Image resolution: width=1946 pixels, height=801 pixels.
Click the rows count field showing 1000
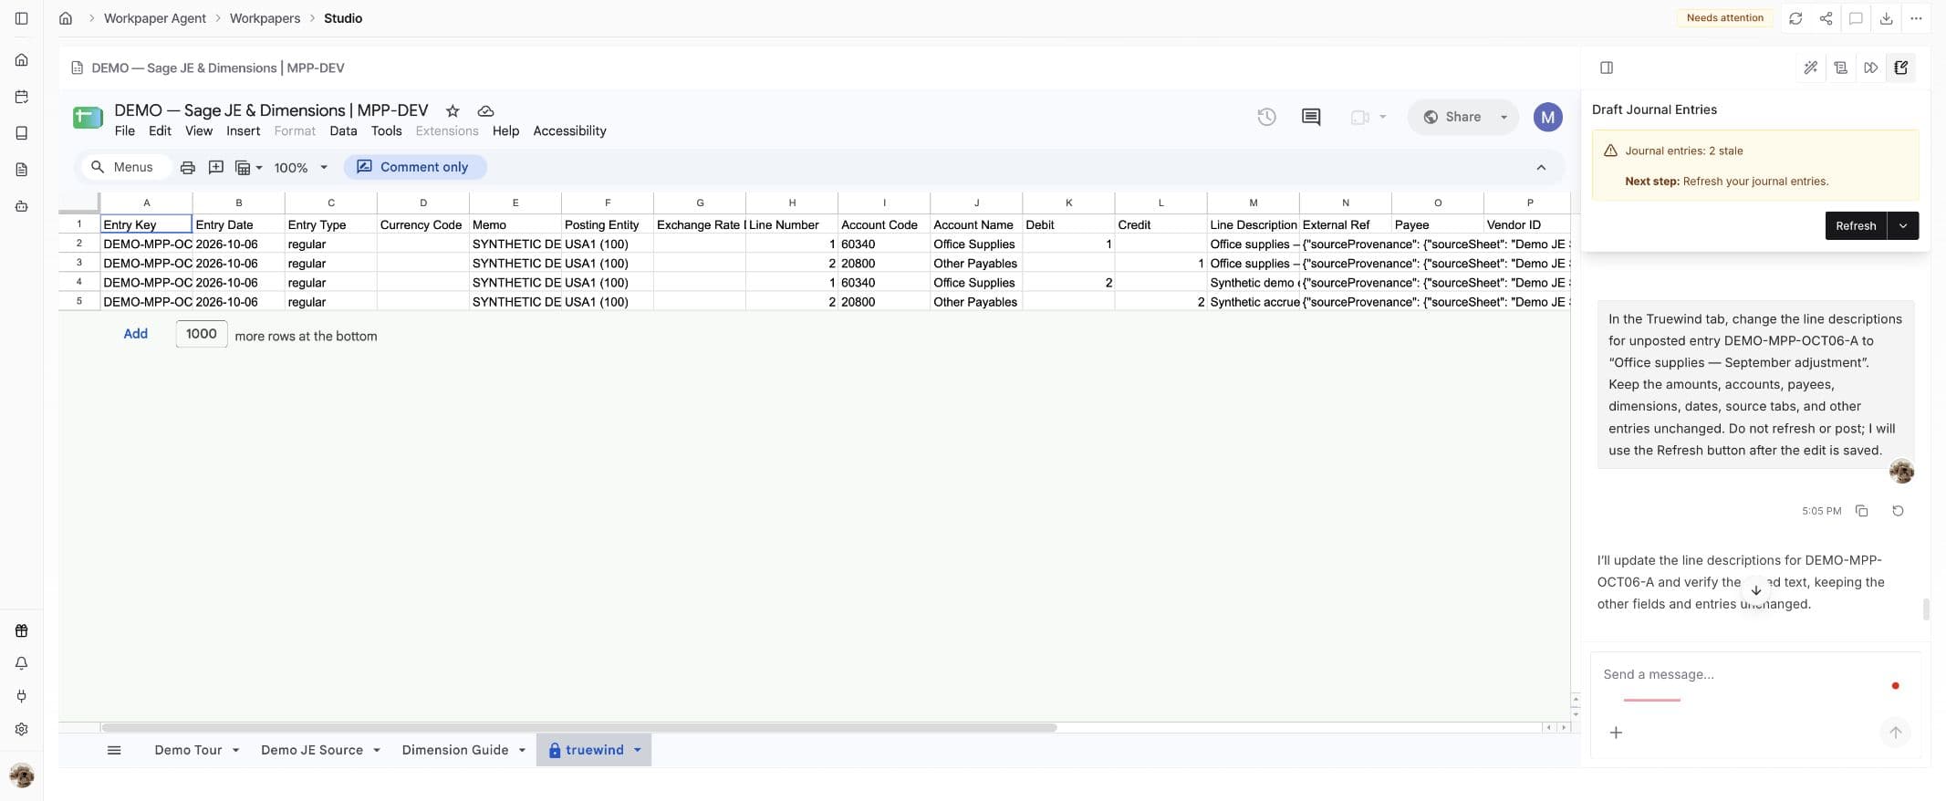tap(201, 334)
